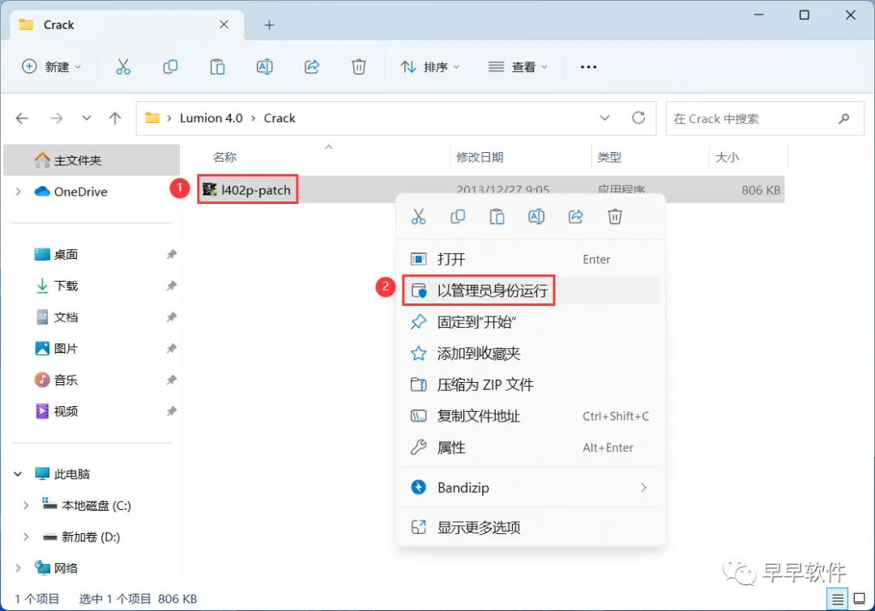Sort by the 名称 column header
Viewport: 875px width, 611px height.
coord(225,157)
